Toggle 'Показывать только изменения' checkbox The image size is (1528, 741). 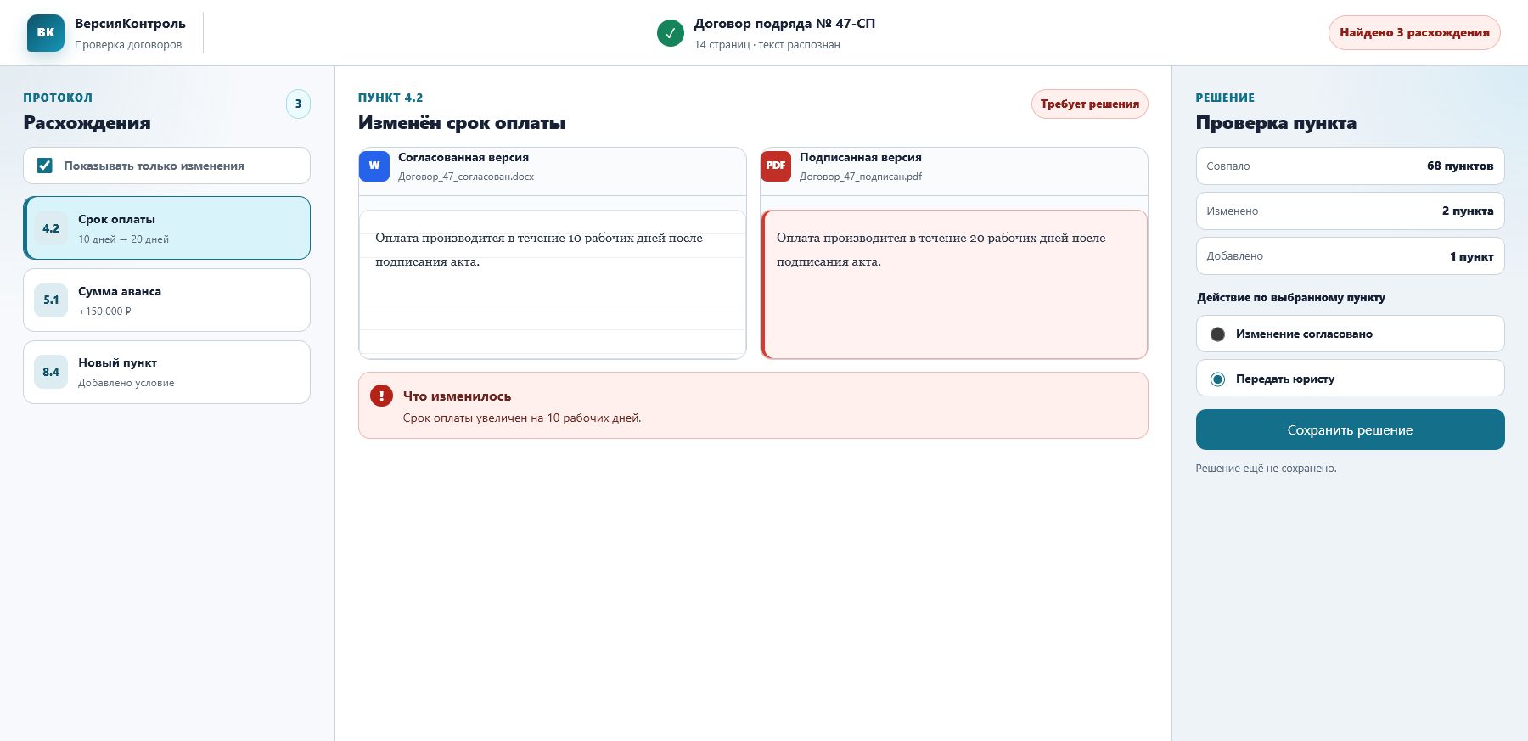(x=45, y=166)
